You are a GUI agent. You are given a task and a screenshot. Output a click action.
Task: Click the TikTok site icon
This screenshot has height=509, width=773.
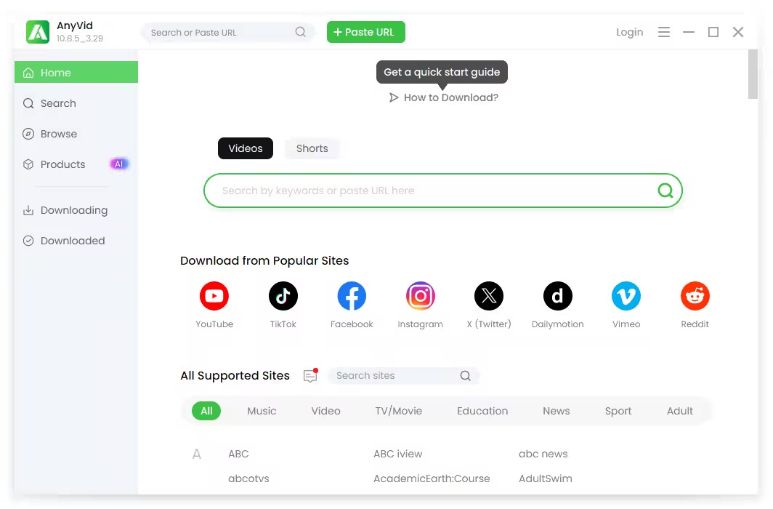(x=283, y=296)
